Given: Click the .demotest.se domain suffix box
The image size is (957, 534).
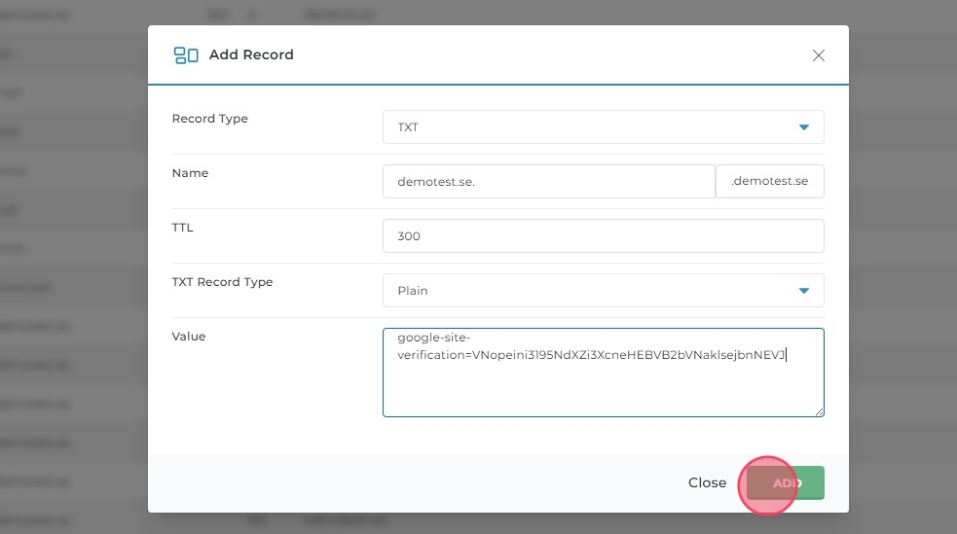Looking at the screenshot, I should pos(769,182).
